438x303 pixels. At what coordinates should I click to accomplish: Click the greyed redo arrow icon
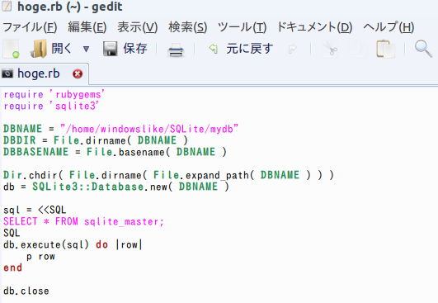[292, 49]
